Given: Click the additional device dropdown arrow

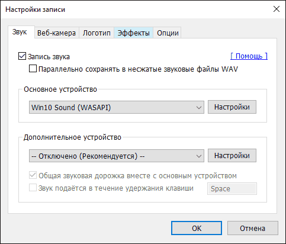Looking at the screenshot, I should point(199,156).
